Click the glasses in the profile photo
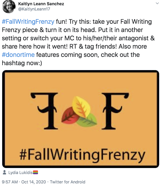This screenshot has height=187, width=163. (9, 6)
